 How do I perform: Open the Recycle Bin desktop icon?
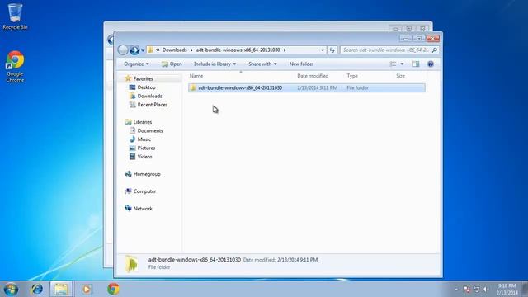pos(15,16)
